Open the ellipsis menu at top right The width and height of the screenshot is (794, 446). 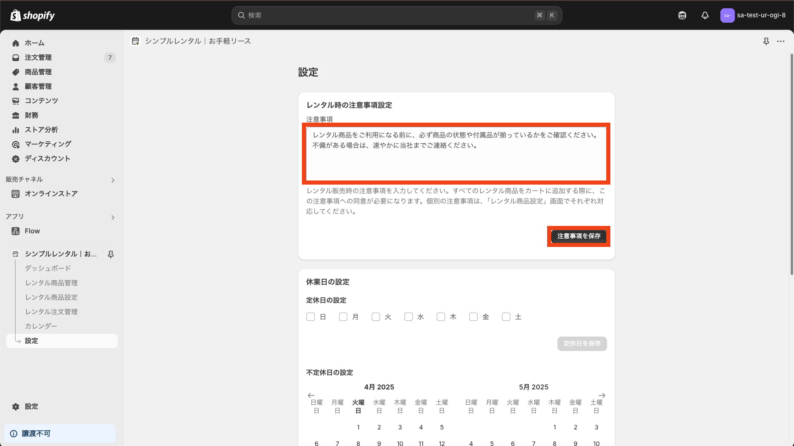tap(781, 41)
